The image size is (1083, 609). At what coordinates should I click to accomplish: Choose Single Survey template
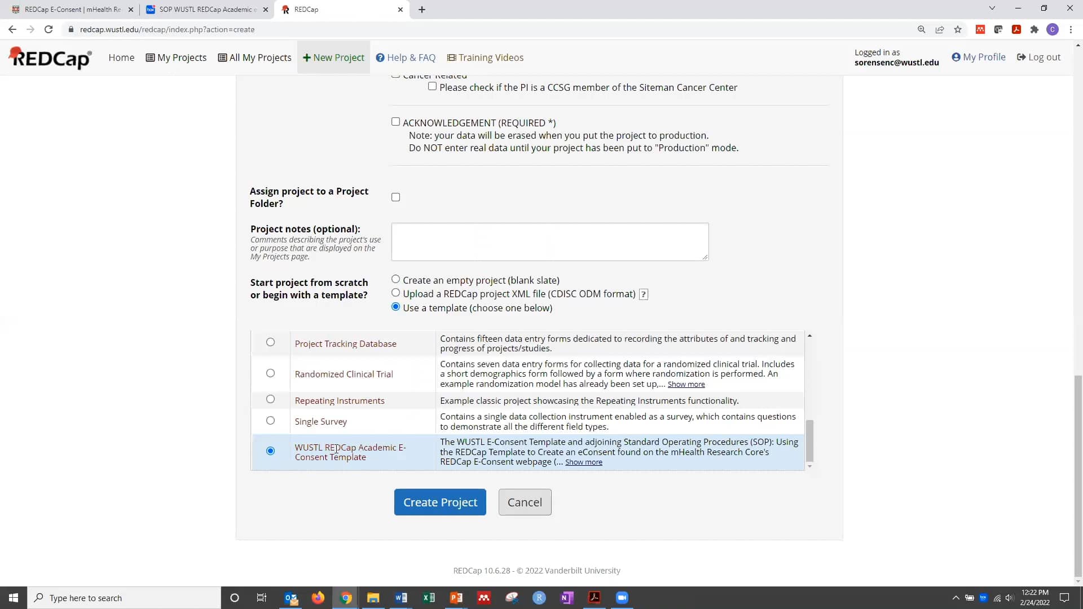(x=270, y=421)
